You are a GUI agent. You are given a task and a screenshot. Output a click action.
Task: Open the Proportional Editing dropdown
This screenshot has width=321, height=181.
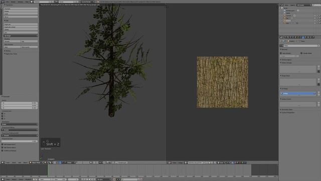pos(20,130)
